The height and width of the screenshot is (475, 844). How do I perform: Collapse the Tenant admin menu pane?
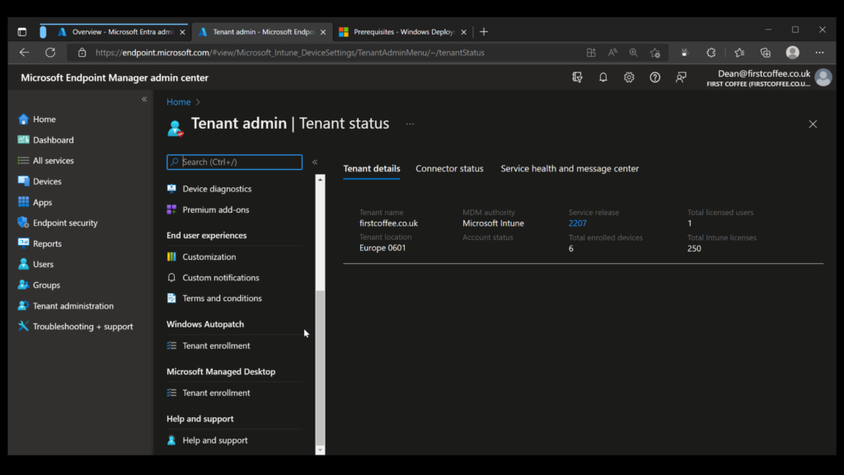coord(315,162)
